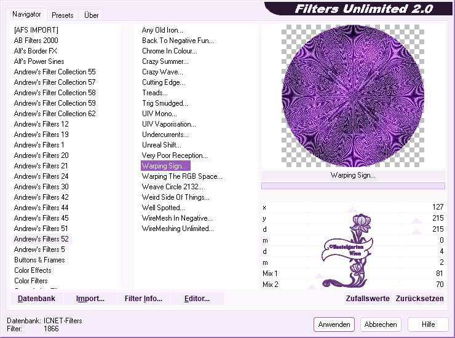The width and height of the screenshot is (455, 338).
Task: Choose Chrome In Colour... filter
Action: pos(170,51)
